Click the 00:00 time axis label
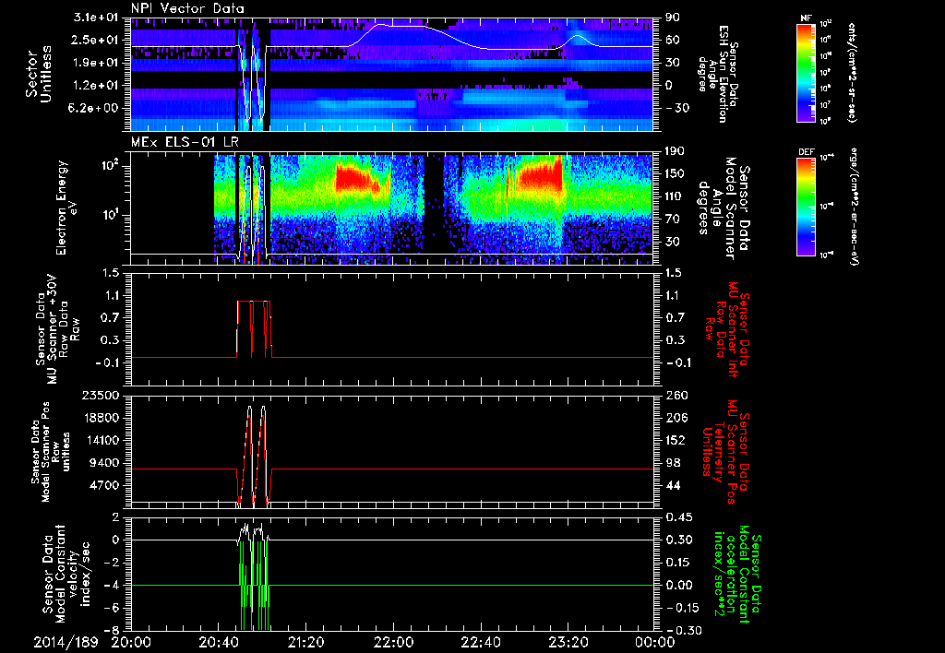The image size is (945, 653). pos(655,642)
